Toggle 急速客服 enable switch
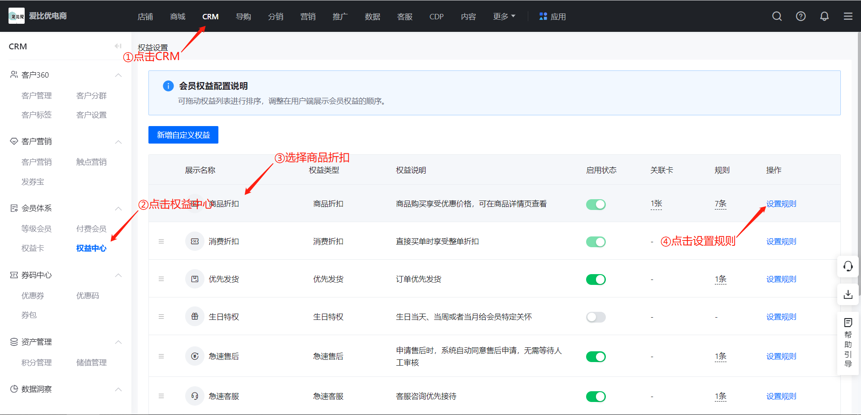Viewport: 861px width, 415px height. (596, 397)
